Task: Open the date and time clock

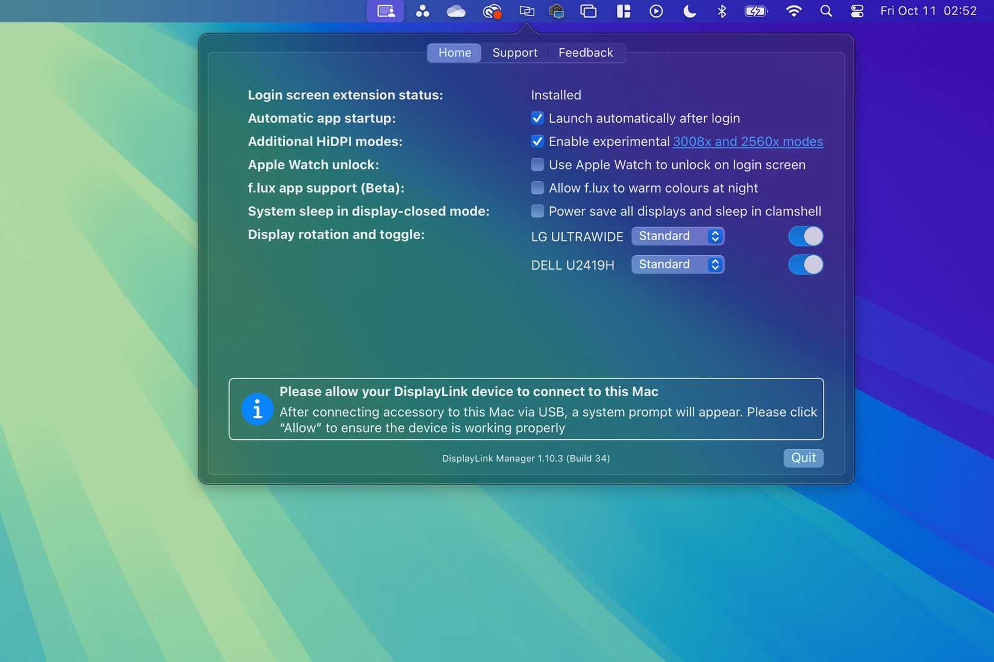Action: click(x=928, y=11)
